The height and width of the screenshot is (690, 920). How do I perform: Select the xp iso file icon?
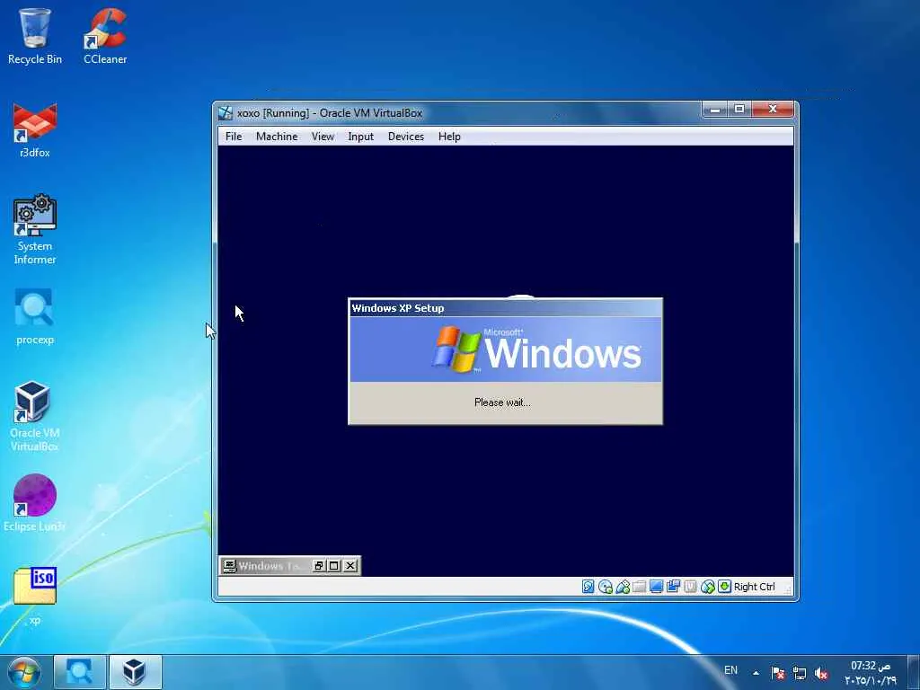click(35, 596)
